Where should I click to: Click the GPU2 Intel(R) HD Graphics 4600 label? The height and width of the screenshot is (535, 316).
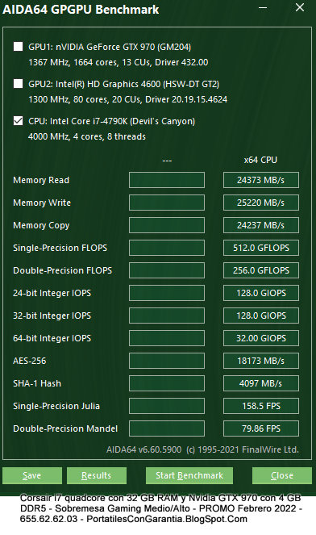[124, 84]
